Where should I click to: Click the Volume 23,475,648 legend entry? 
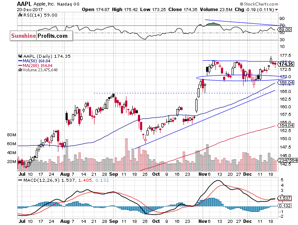[38, 70]
